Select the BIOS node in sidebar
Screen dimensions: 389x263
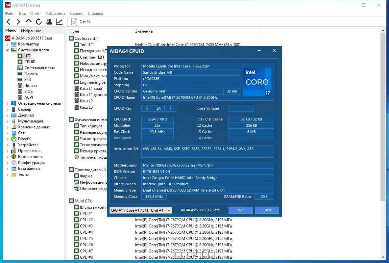[x=28, y=92]
